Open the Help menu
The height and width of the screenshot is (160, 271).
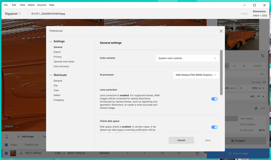52,5
